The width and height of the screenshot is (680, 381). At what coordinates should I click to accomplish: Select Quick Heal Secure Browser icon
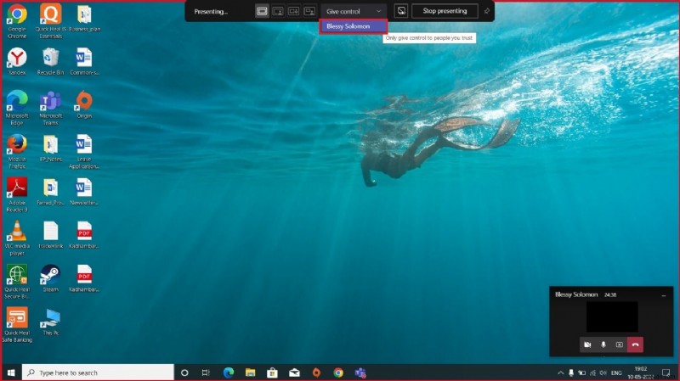tap(17, 282)
